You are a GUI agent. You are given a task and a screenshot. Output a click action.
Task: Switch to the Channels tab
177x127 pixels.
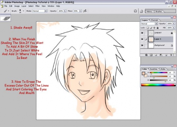[154, 20]
